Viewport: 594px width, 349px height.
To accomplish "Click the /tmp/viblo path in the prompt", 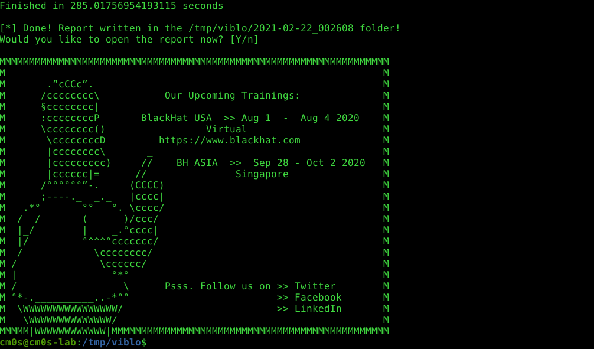I will (112, 342).
